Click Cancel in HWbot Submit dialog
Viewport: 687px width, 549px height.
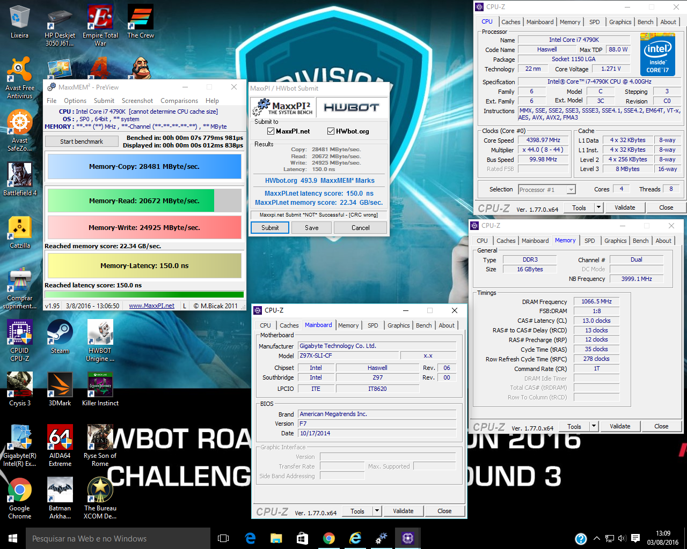point(360,228)
